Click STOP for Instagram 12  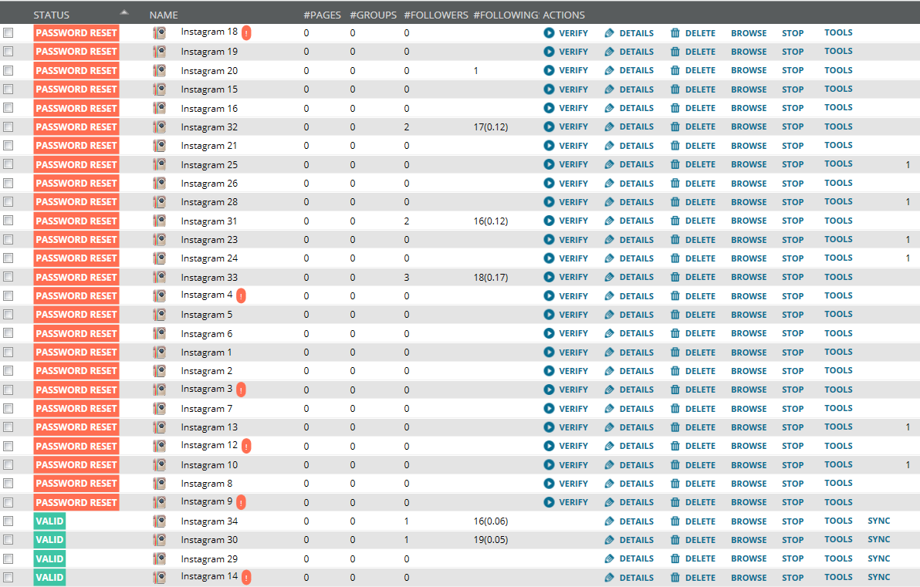click(793, 446)
